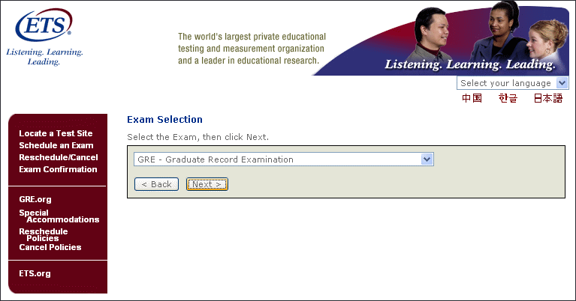Click 'Listening. Learning. Leading.' under ETS logo

[44, 57]
